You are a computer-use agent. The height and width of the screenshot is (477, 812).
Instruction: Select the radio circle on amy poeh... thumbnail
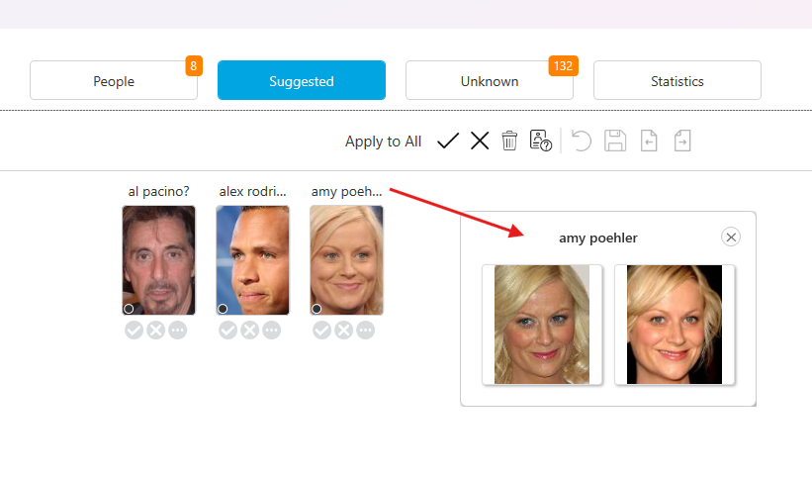(x=316, y=309)
